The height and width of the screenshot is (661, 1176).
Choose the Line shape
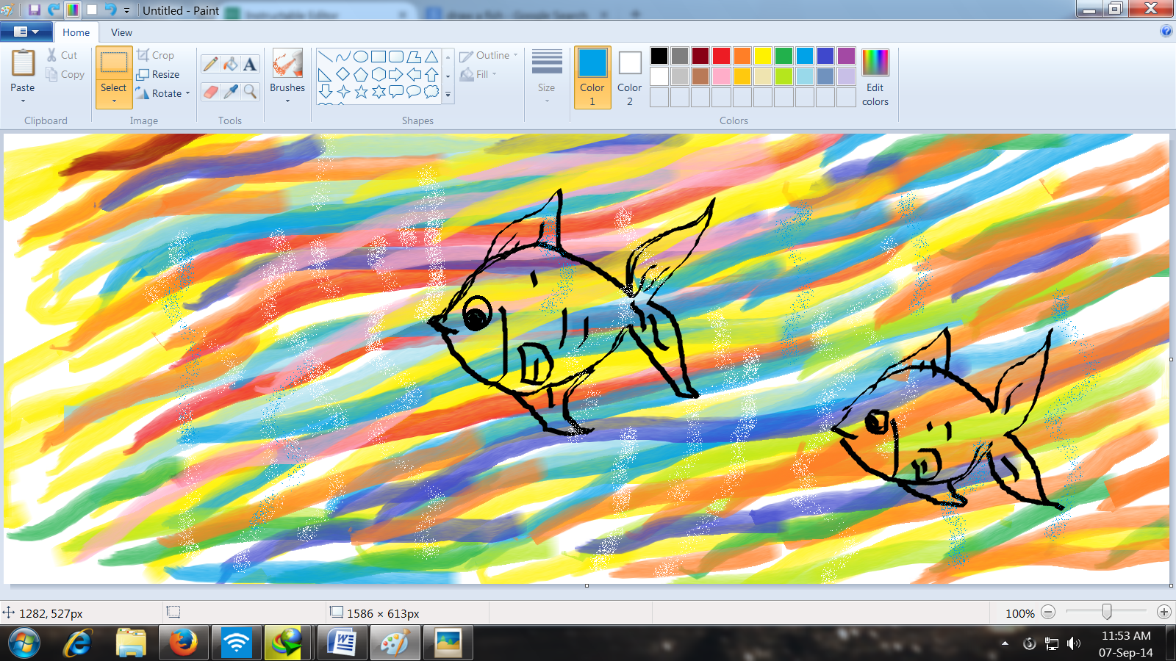326,57
